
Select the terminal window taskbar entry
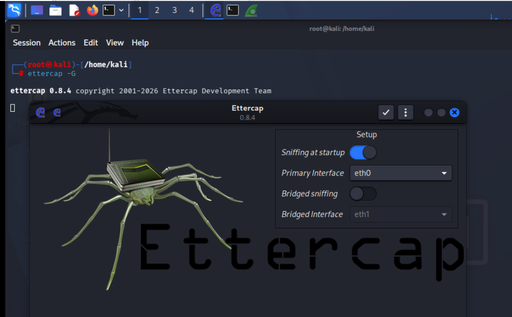[x=233, y=10]
